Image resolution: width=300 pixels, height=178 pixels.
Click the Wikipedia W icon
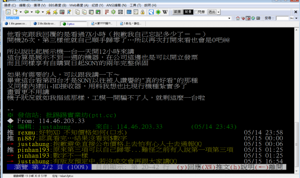click(165, 12)
